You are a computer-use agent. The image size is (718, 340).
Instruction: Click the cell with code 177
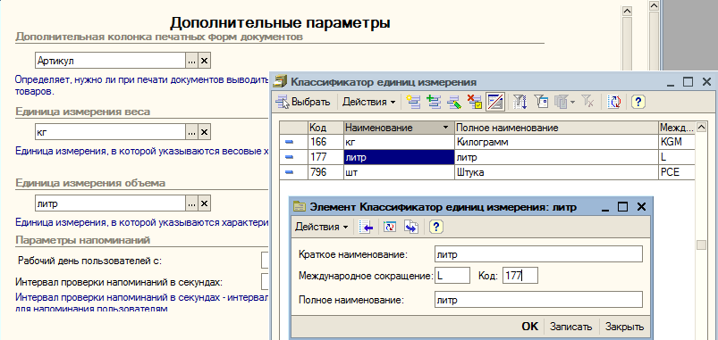325,157
